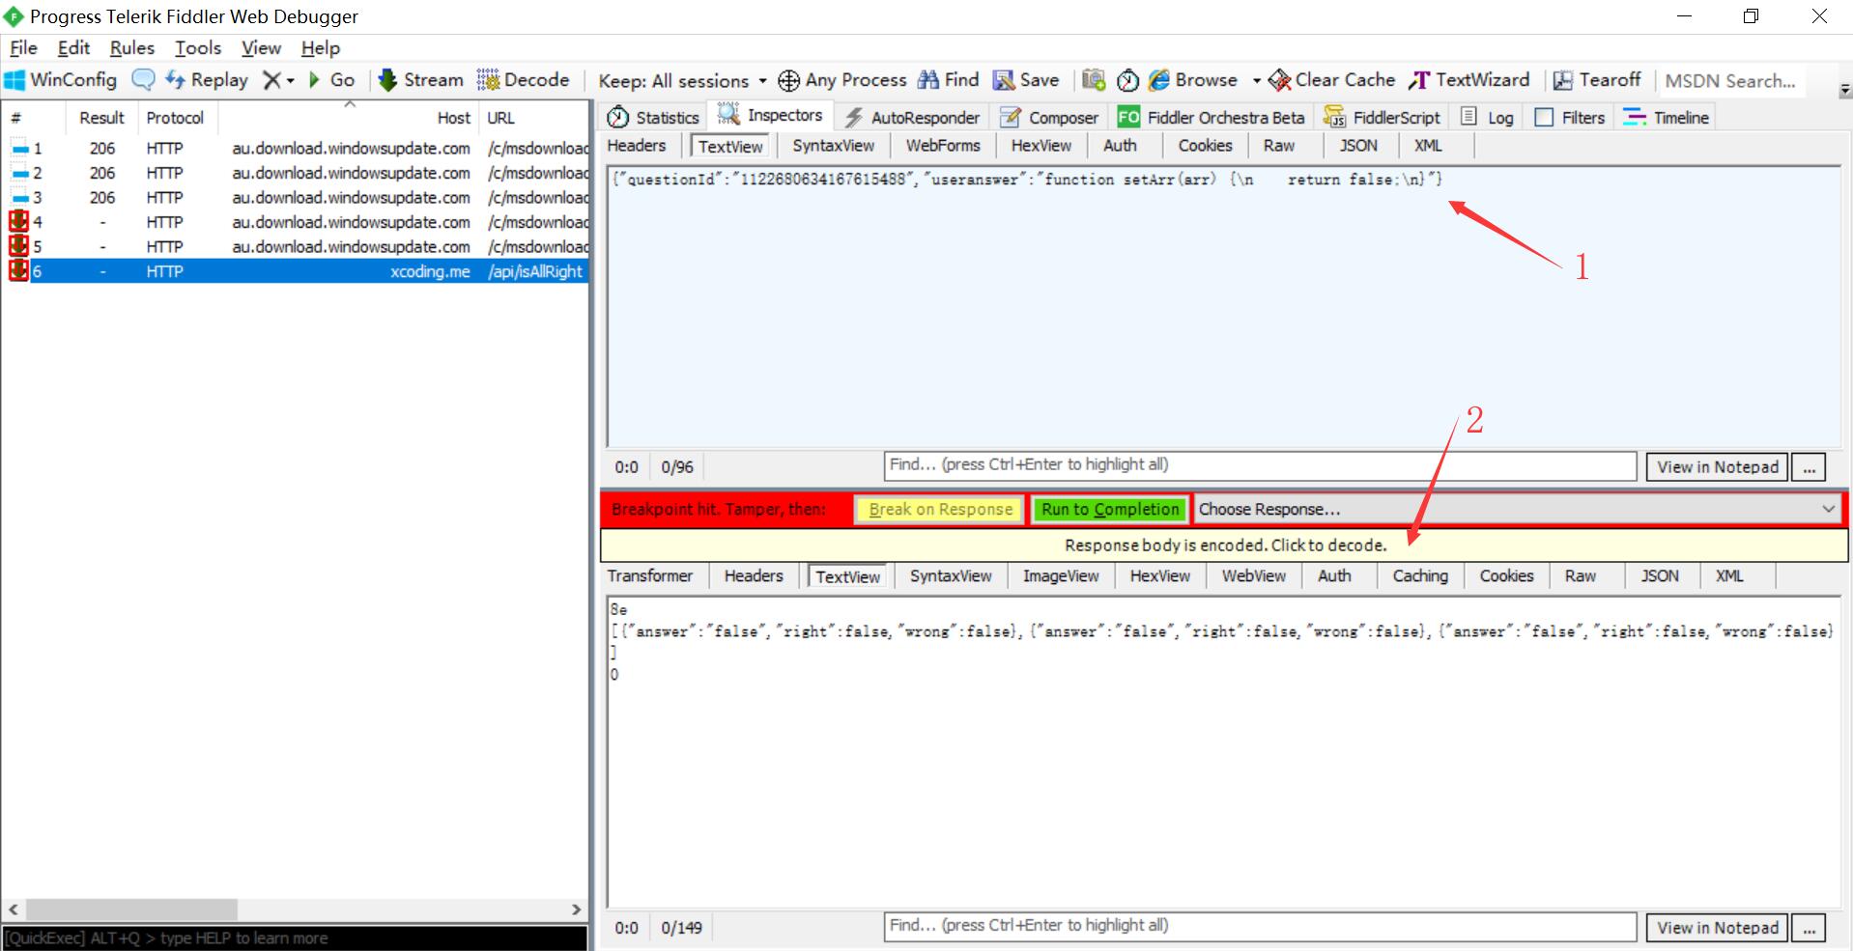Launch Browse from toolbar

pyautogui.click(x=1193, y=80)
